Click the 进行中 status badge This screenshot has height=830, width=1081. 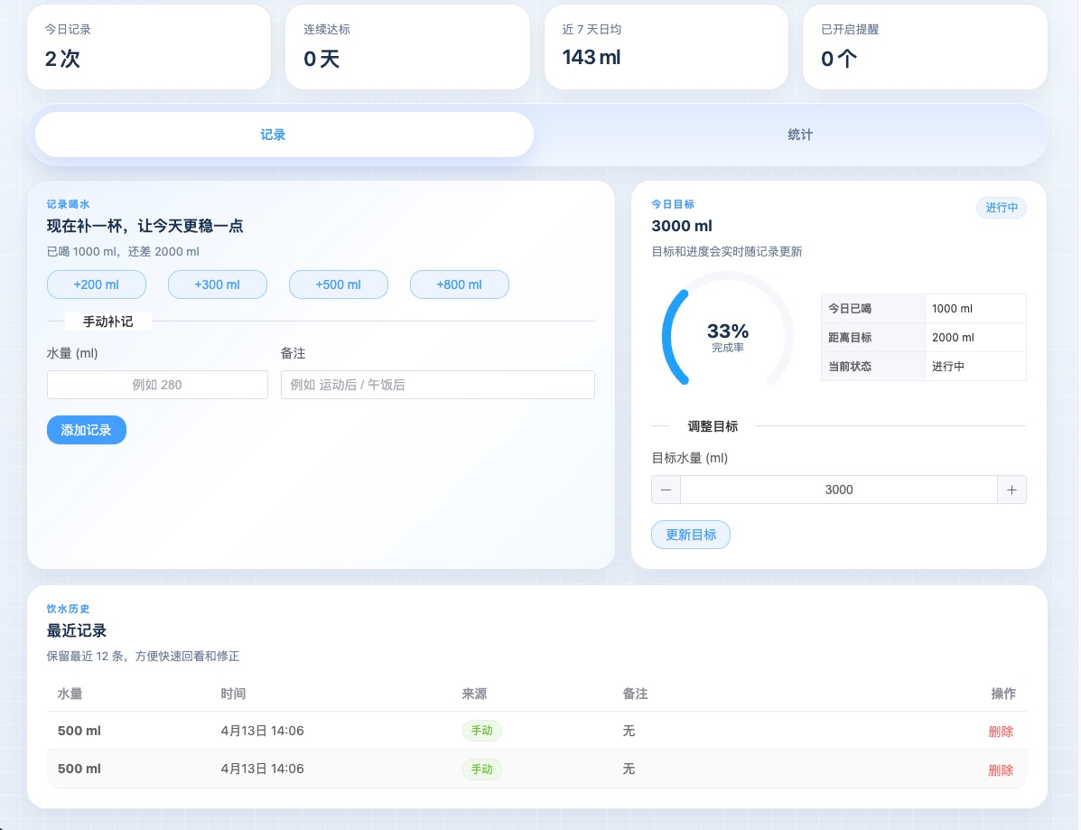(1001, 208)
